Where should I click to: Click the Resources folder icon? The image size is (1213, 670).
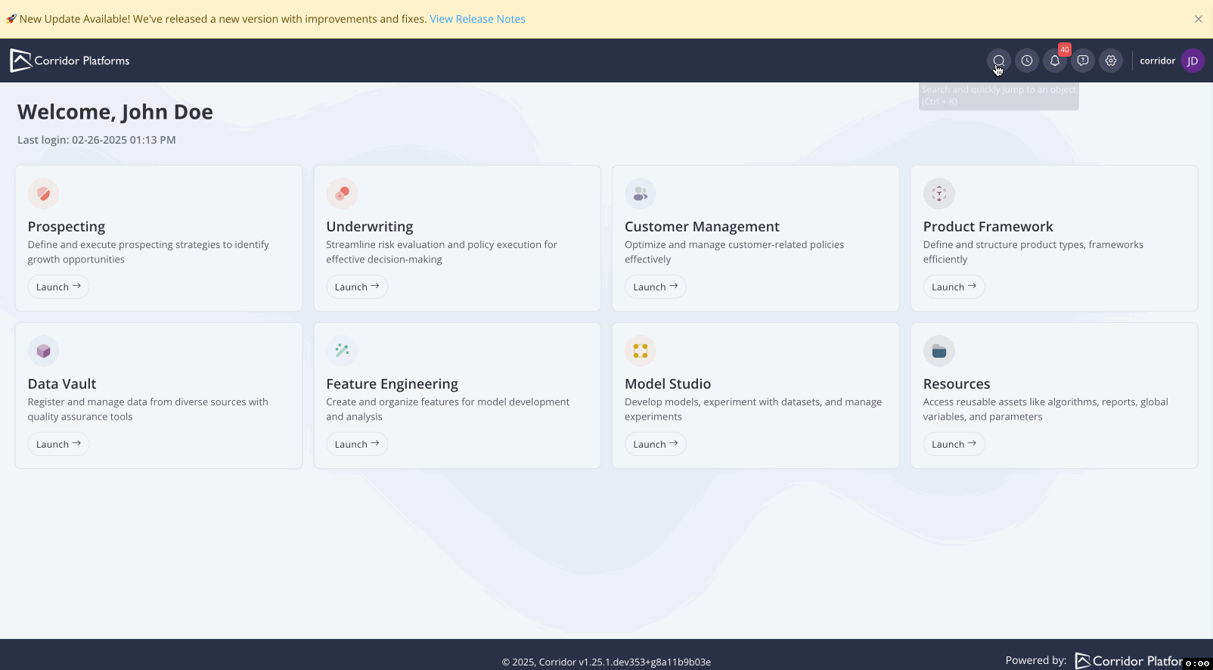938,351
